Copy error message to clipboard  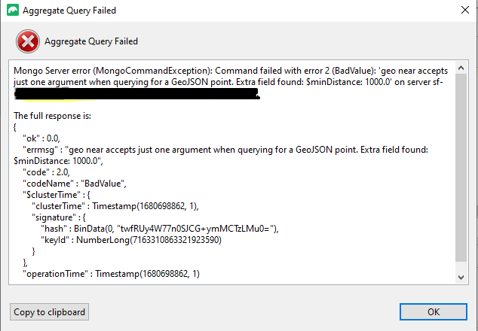click(x=50, y=312)
